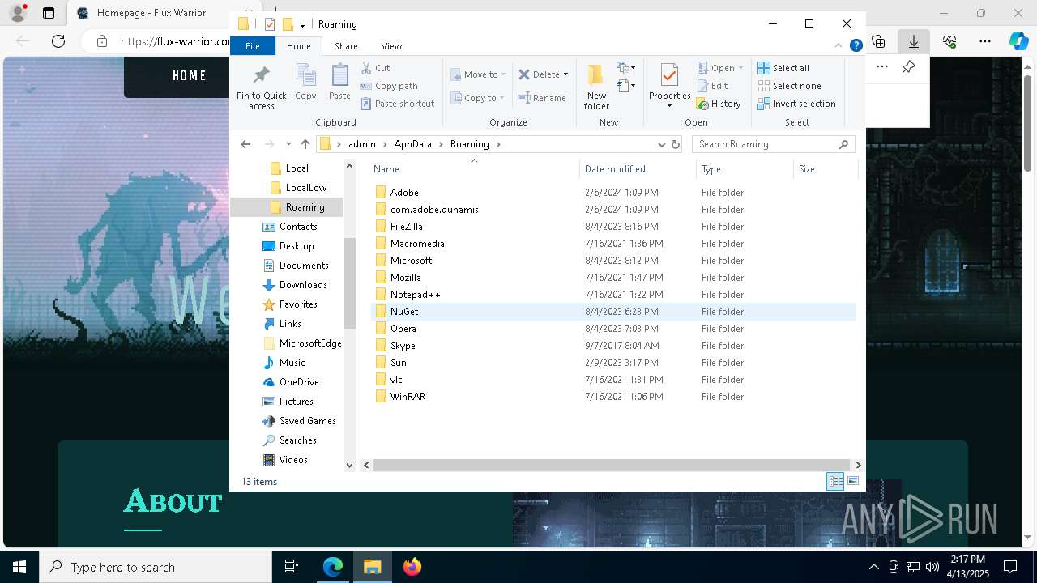This screenshot has width=1037, height=583.
Task: Open Edge Copilot icon
Action: (1018, 41)
